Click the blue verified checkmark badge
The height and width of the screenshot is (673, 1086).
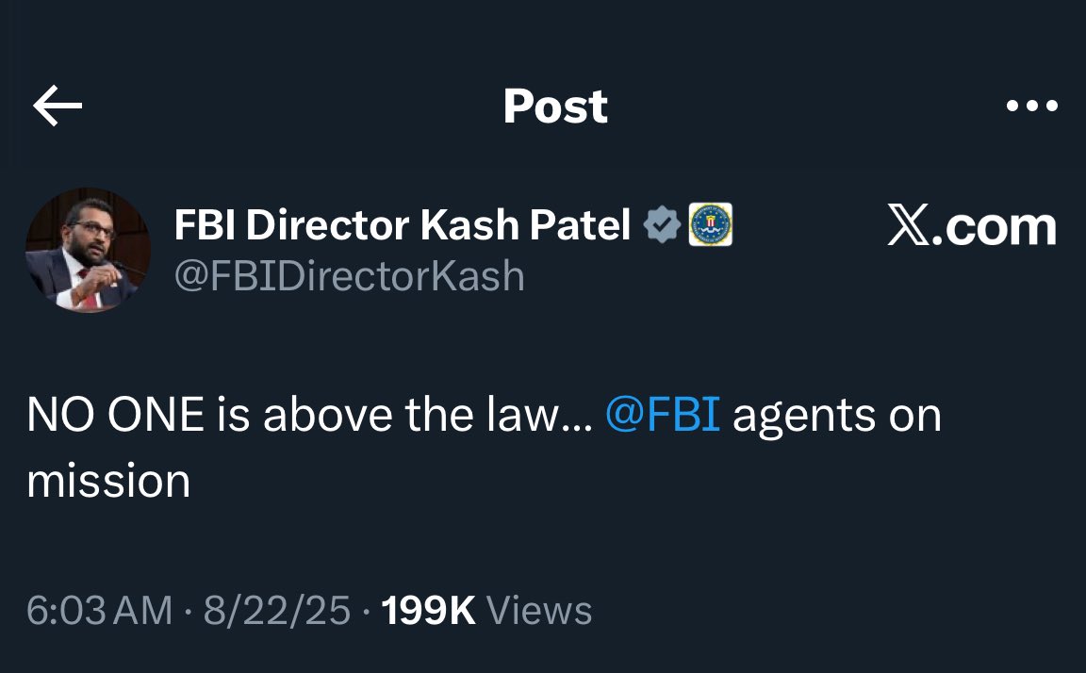(x=662, y=225)
